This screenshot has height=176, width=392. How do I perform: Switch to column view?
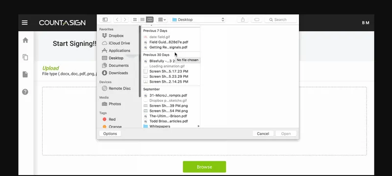pyautogui.click(x=149, y=20)
